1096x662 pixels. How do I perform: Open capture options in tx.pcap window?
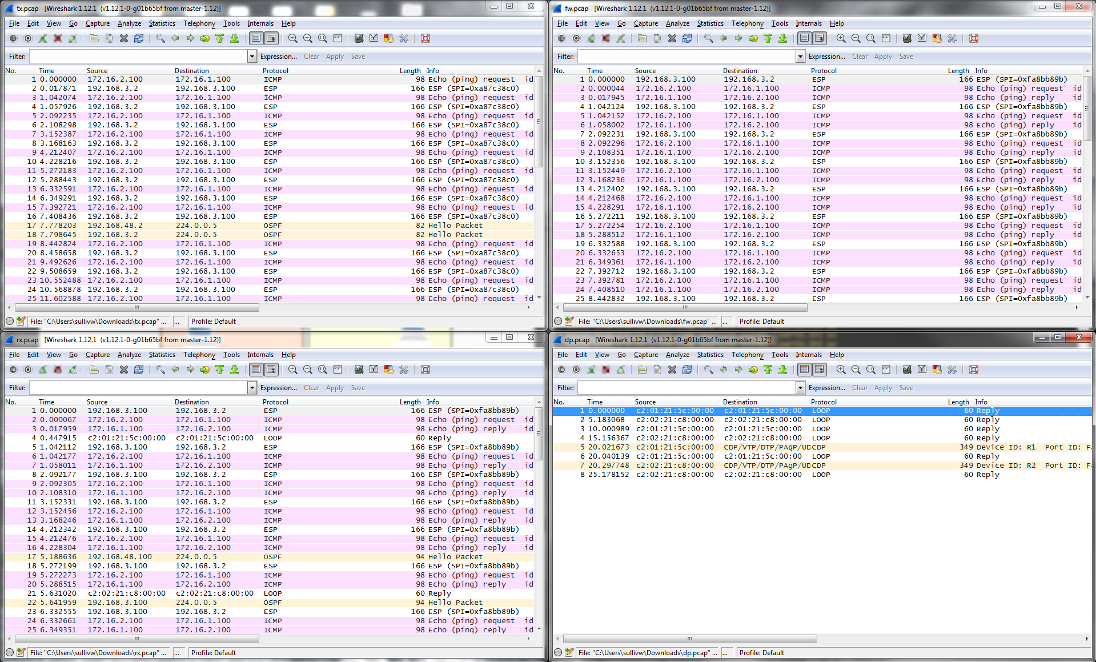[28, 38]
